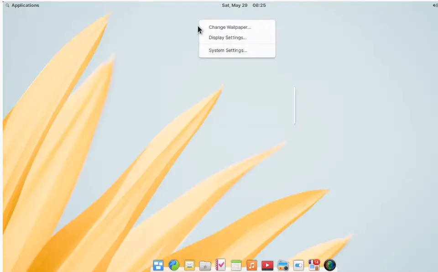
Task: Open the Videos app in the dock
Action: point(267,265)
